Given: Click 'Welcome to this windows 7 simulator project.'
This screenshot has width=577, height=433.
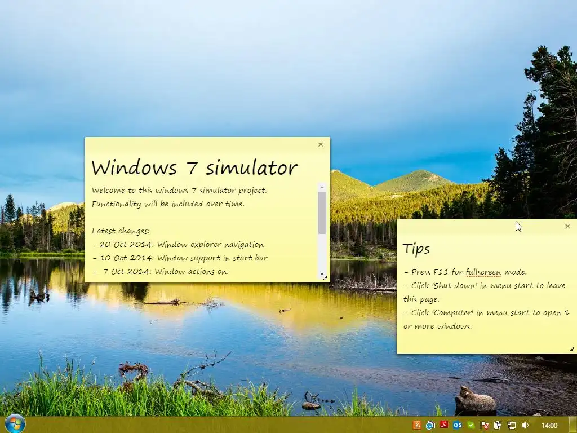Looking at the screenshot, I should click(179, 191).
